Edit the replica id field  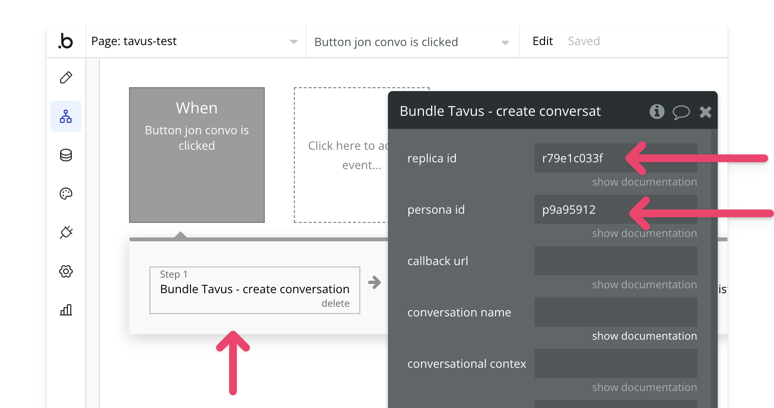pos(616,158)
